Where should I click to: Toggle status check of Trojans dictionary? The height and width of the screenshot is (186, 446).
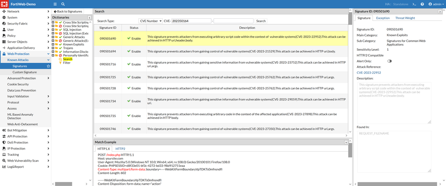[x=60, y=48]
